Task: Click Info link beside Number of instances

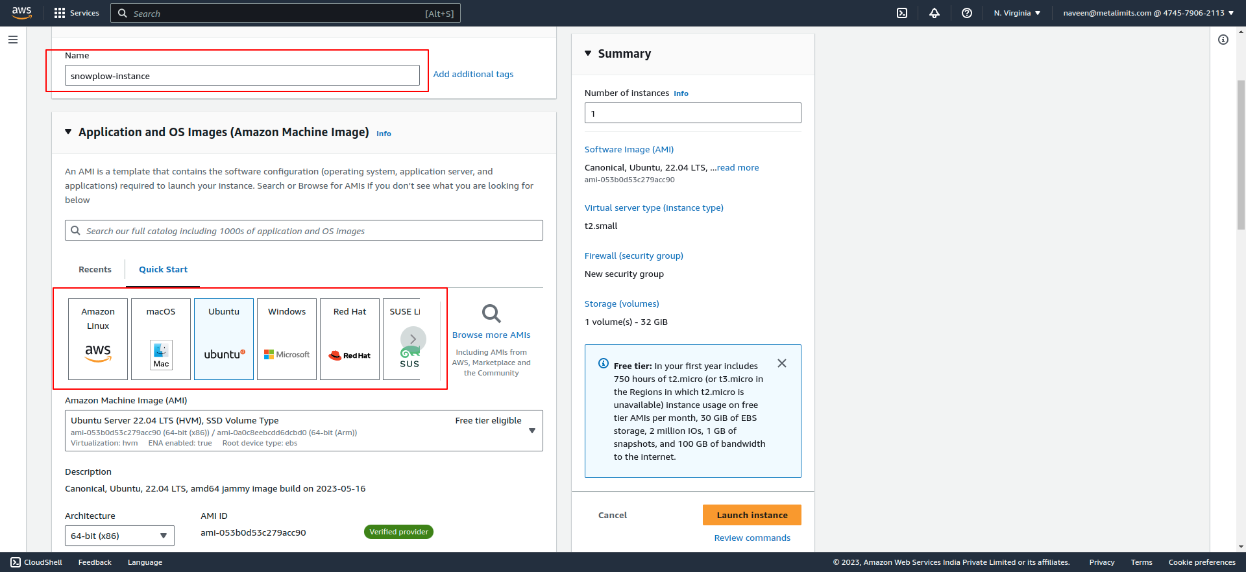Action: point(681,93)
